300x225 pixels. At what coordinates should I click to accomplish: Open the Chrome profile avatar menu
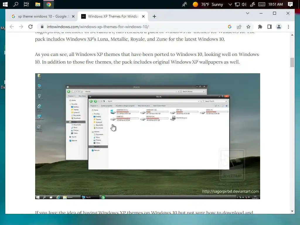[x=279, y=27]
